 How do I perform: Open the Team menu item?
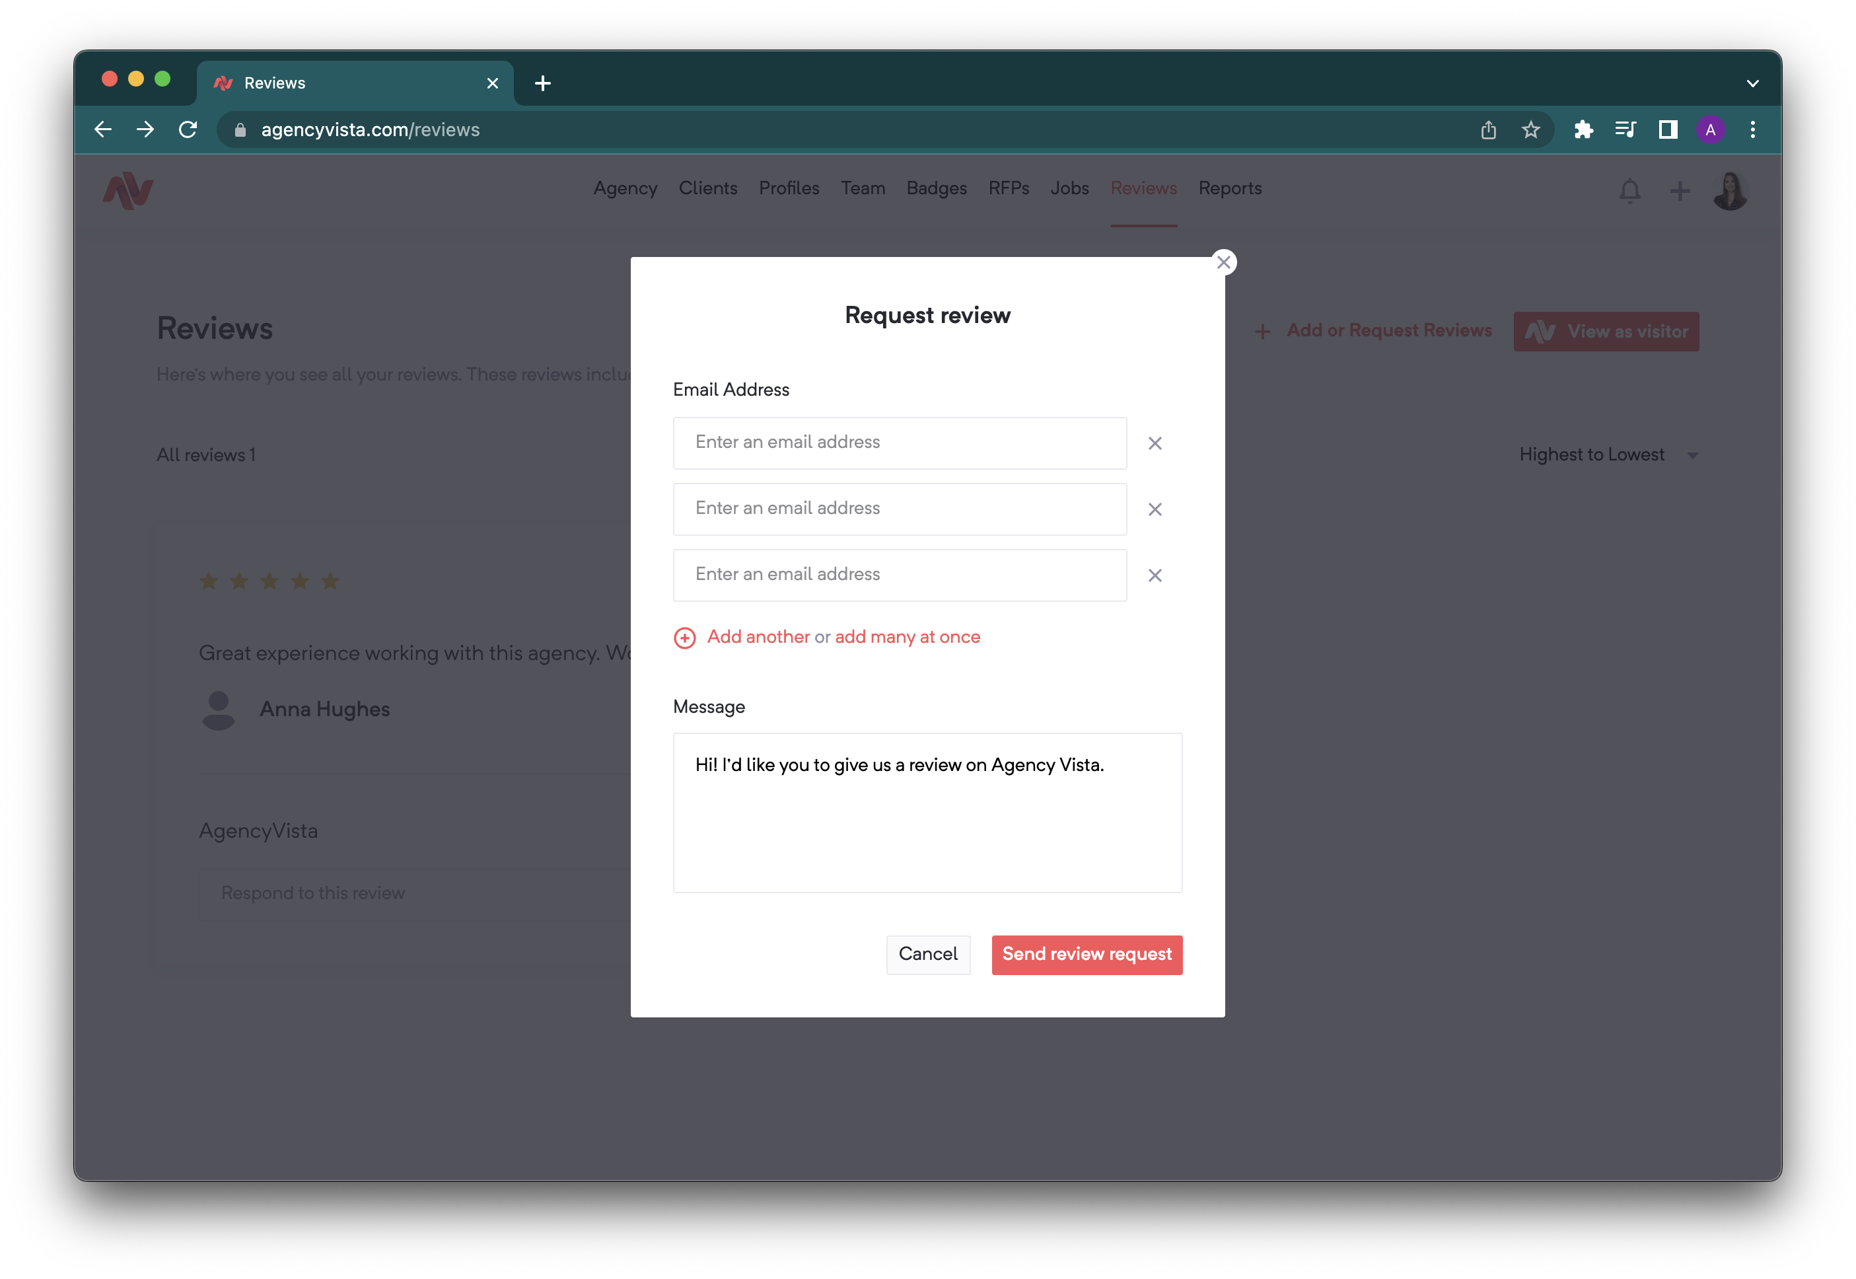click(x=862, y=188)
